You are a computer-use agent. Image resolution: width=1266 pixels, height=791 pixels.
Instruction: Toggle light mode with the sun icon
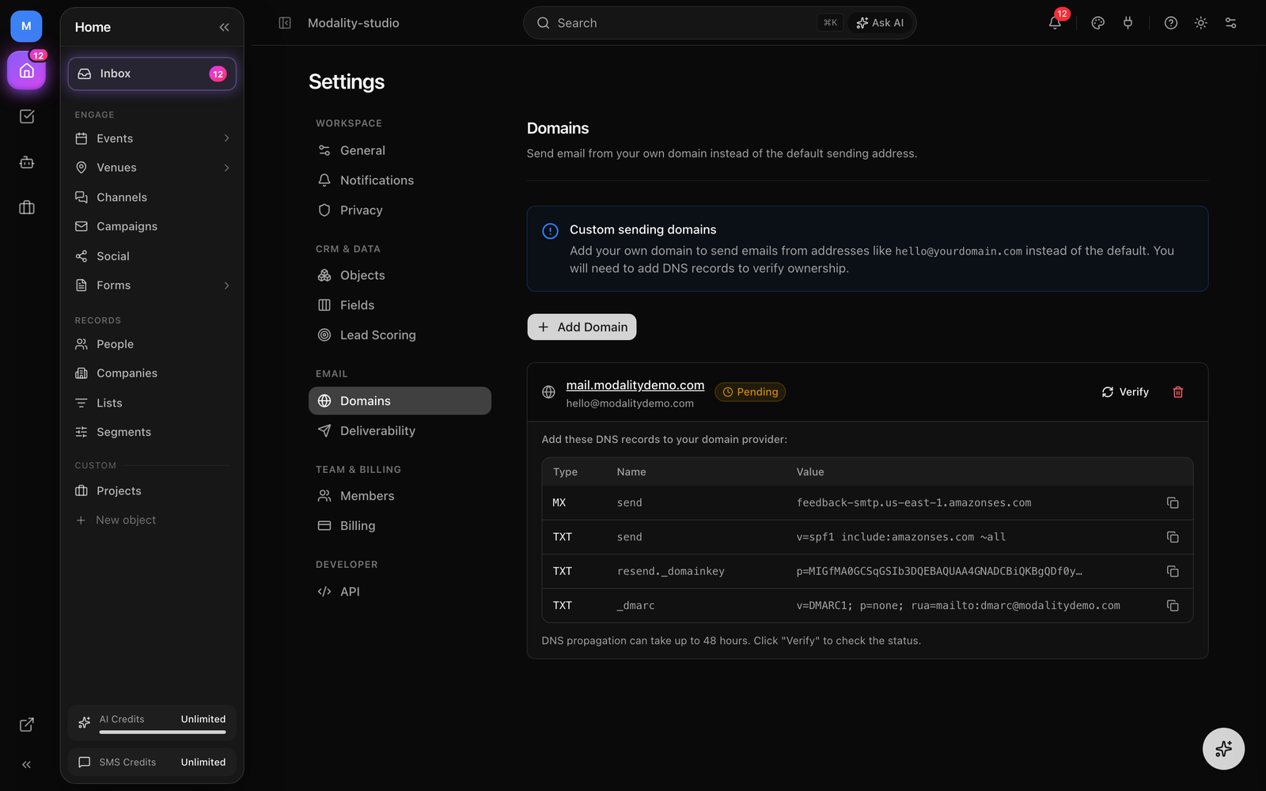(1201, 23)
